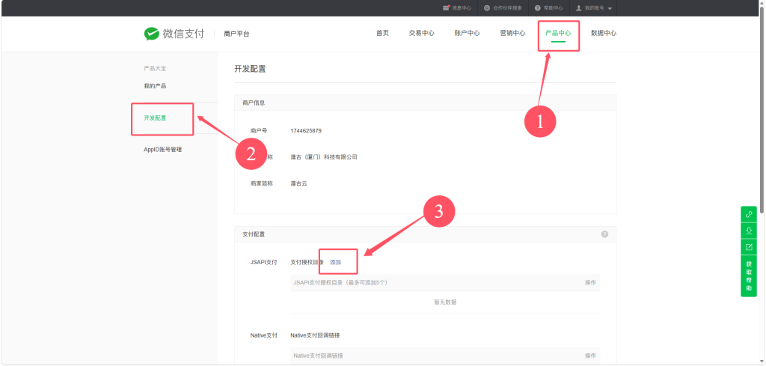The width and height of the screenshot is (766, 366).
Task: Click the 获取帮助 button
Action: pyautogui.click(x=748, y=275)
